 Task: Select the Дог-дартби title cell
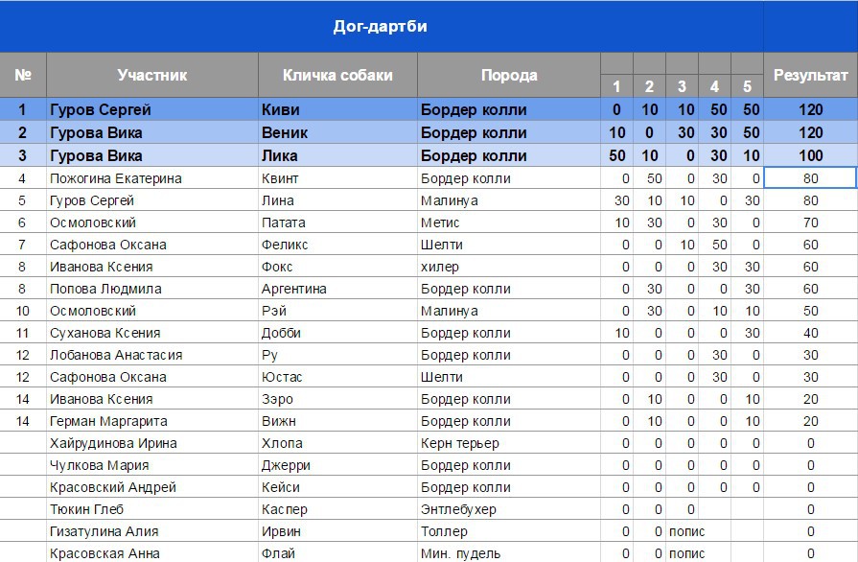click(x=382, y=26)
